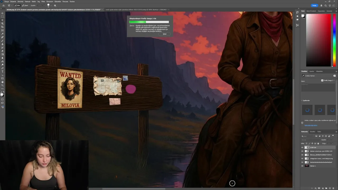Open layer Dolgu value dropdown
This screenshot has height=190, width=338.
pyautogui.click(x=332, y=144)
